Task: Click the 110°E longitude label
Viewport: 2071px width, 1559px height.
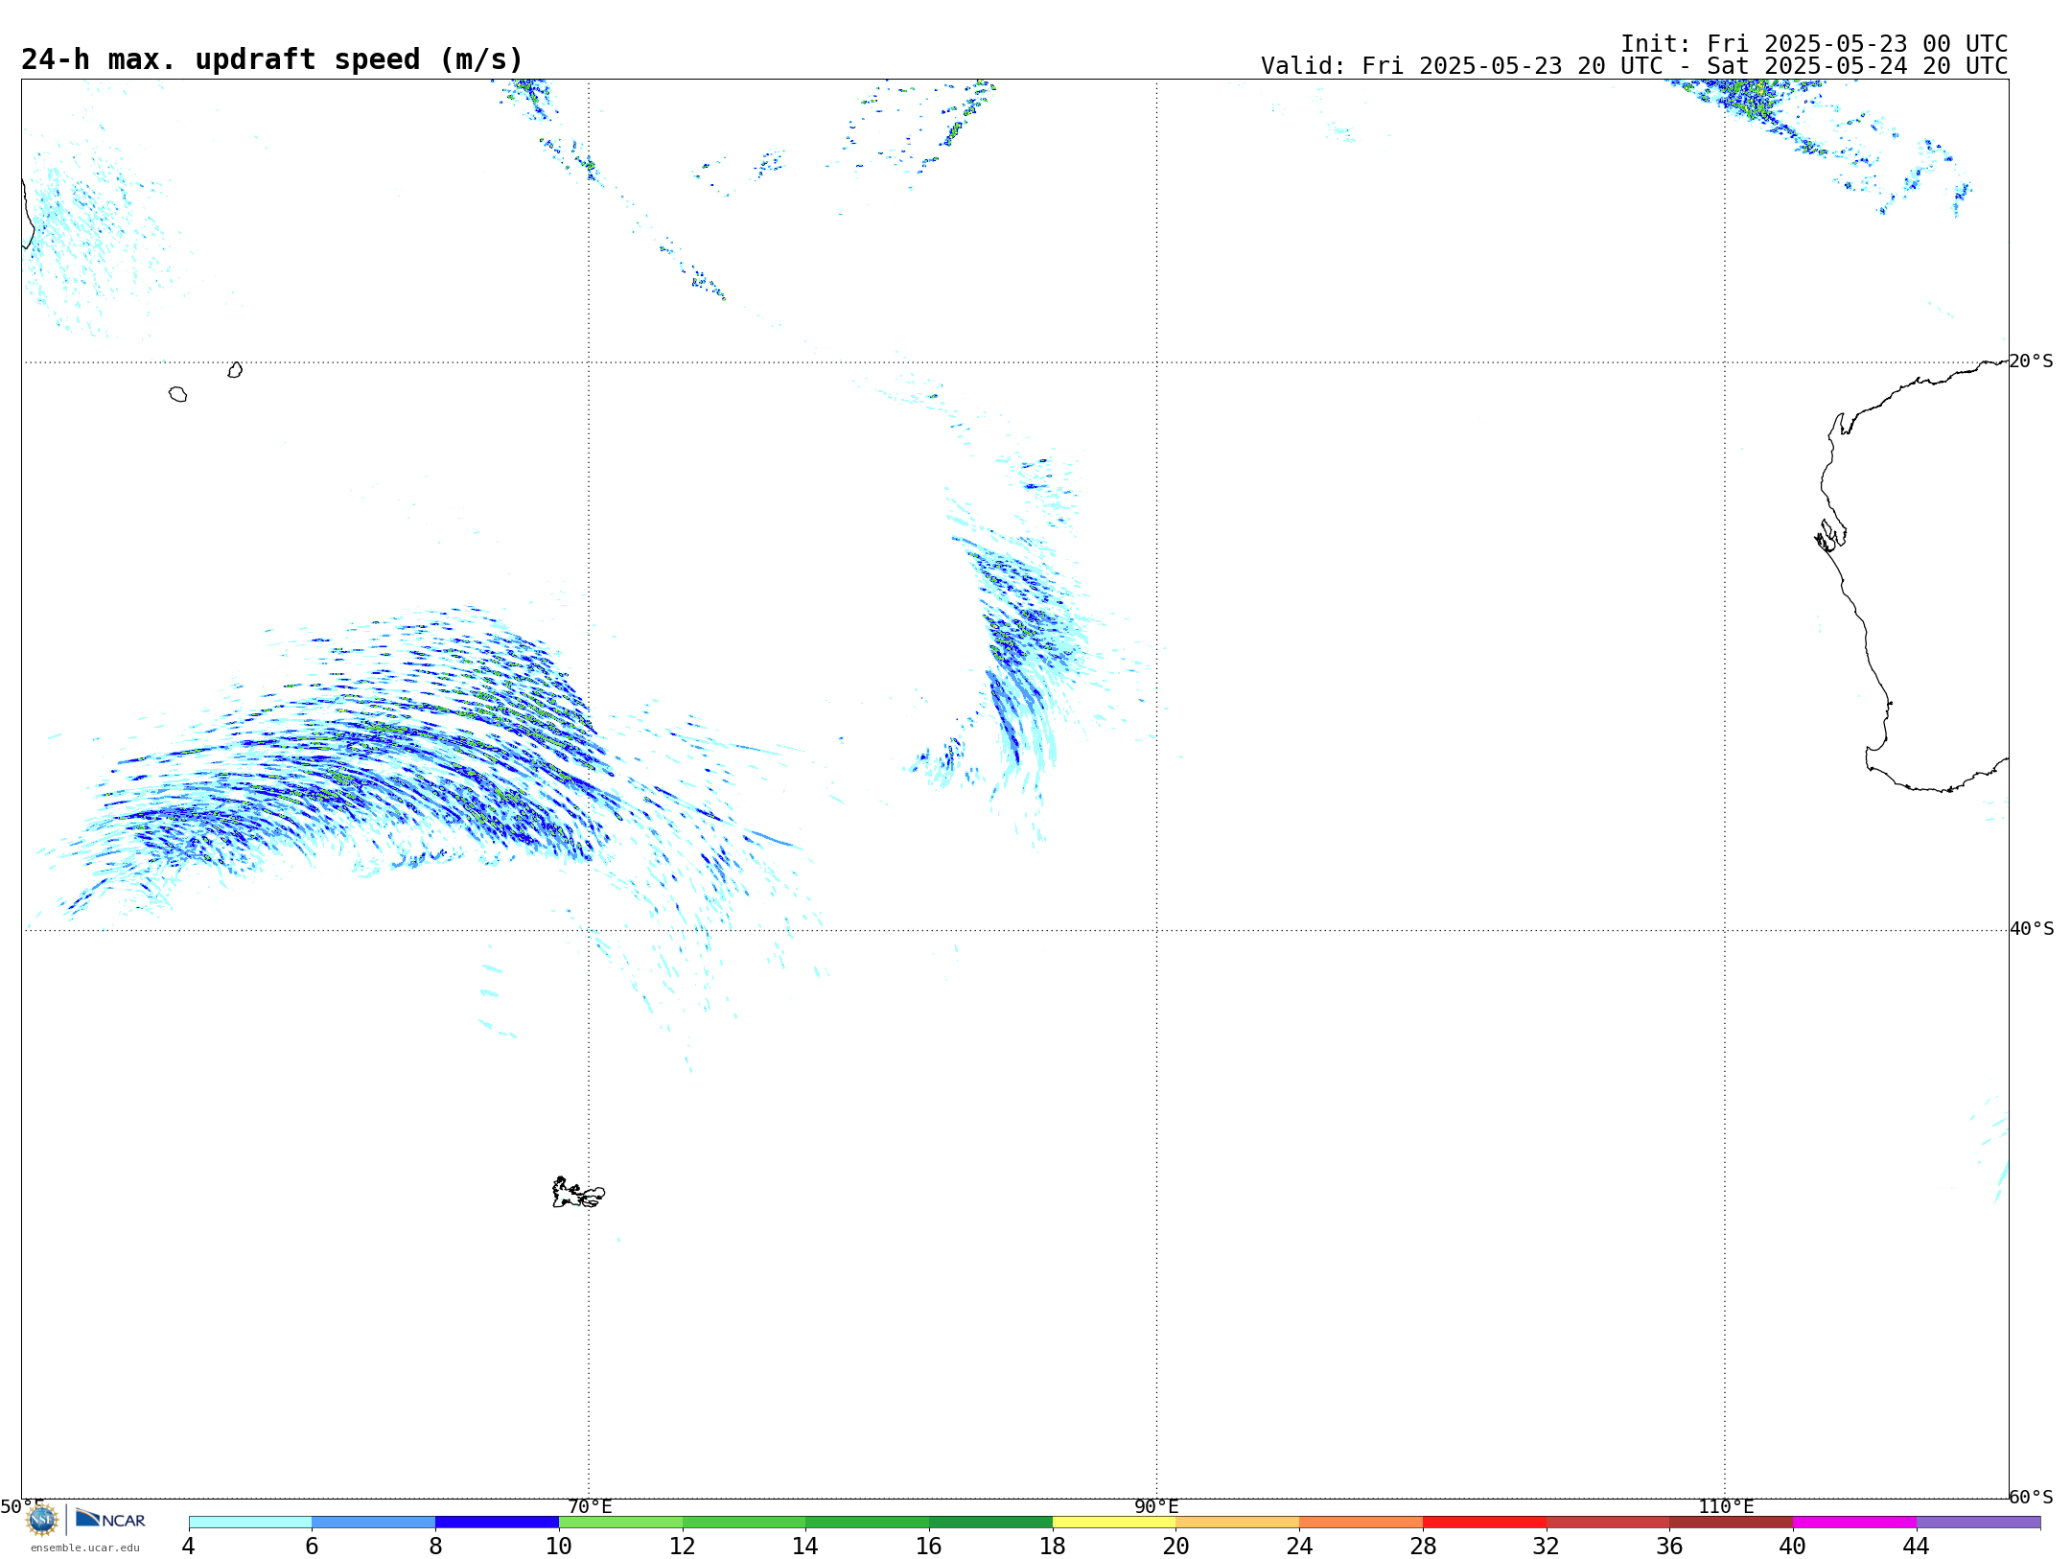Action: pyautogui.click(x=1726, y=1506)
